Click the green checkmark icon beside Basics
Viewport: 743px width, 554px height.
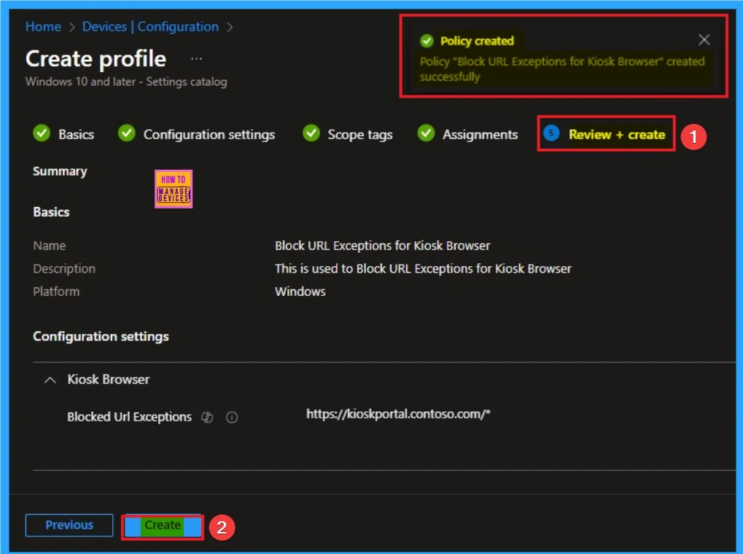[42, 134]
